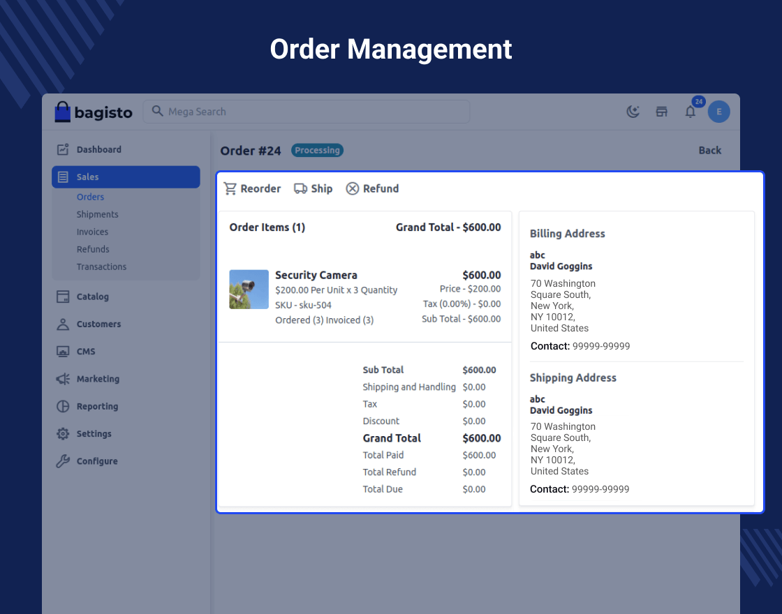Open Transactions under Sales
Image resolution: width=782 pixels, height=614 pixels.
pos(101,267)
